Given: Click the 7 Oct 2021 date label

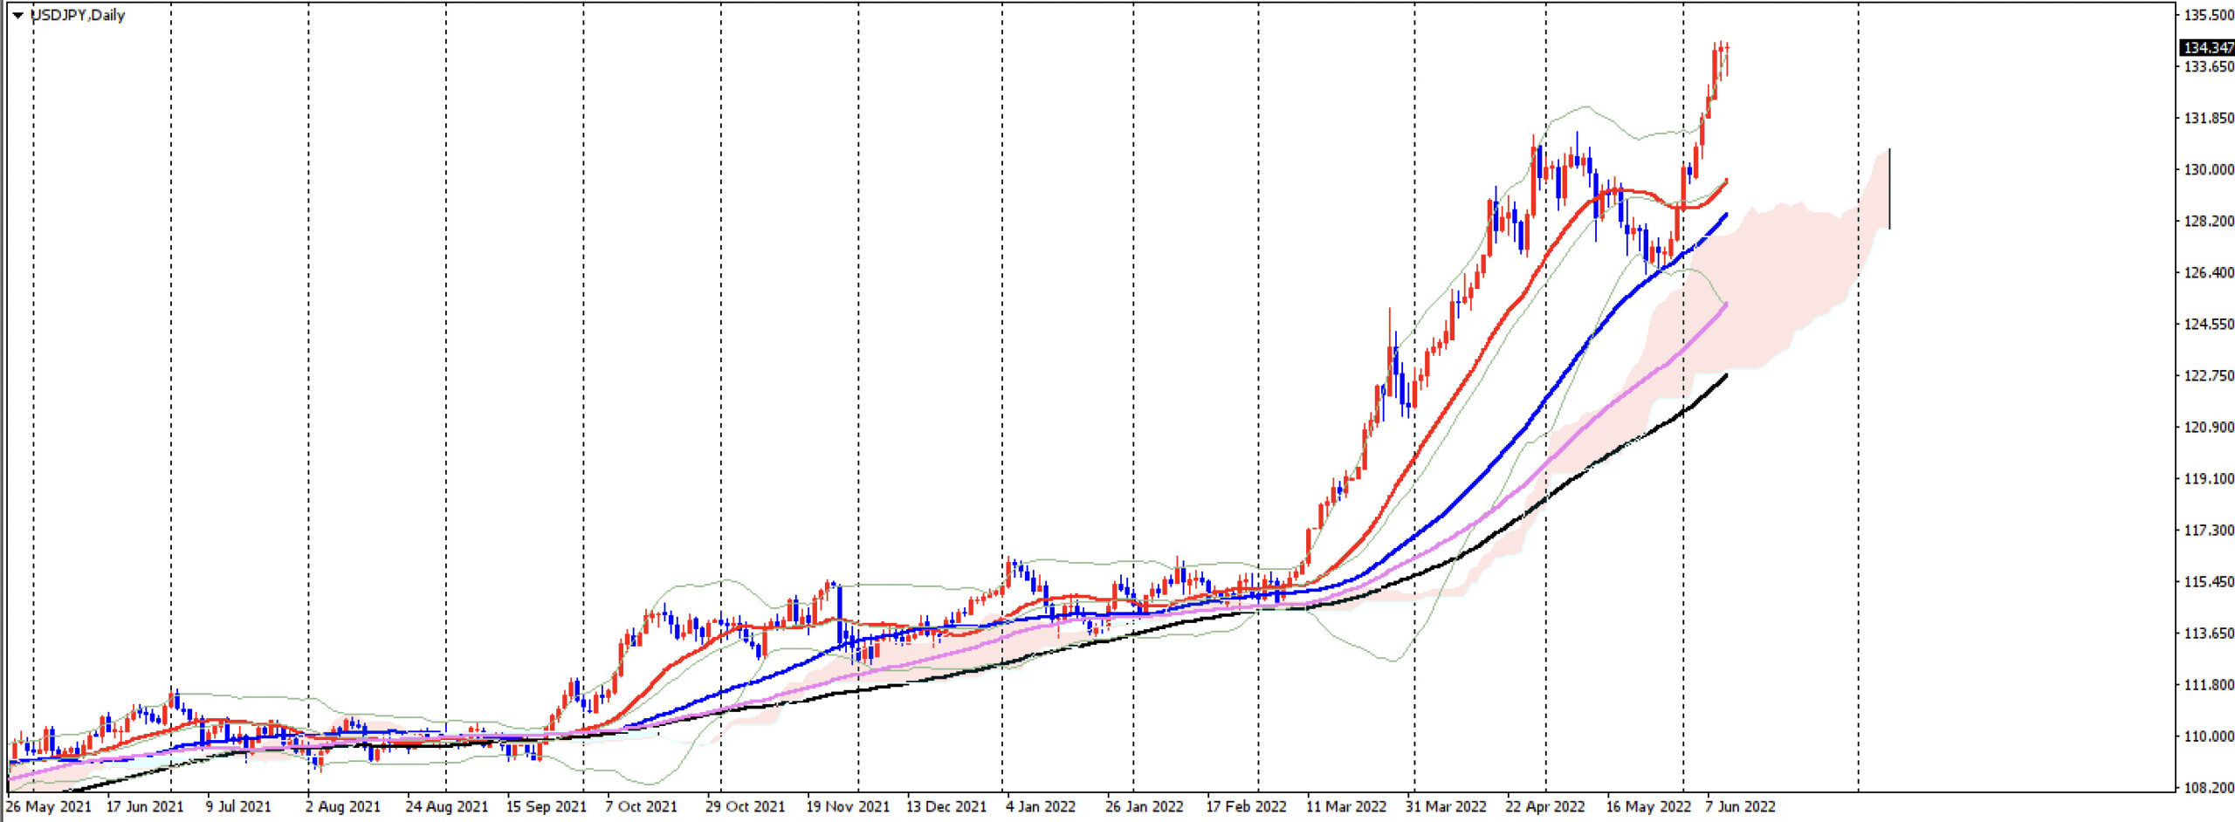Looking at the screenshot, I should click(642, 806).
